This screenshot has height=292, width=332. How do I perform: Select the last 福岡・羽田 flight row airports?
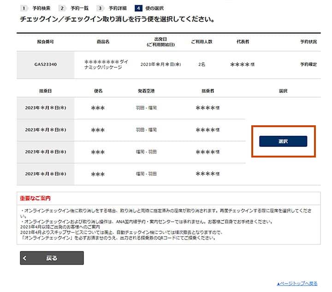coord(146,174)
